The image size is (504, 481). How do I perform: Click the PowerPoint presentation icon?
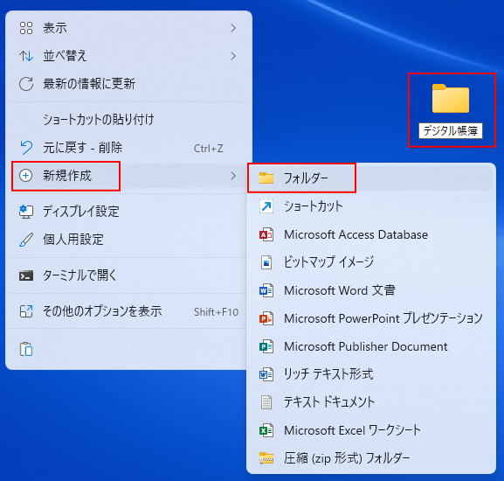pos(266,318)
